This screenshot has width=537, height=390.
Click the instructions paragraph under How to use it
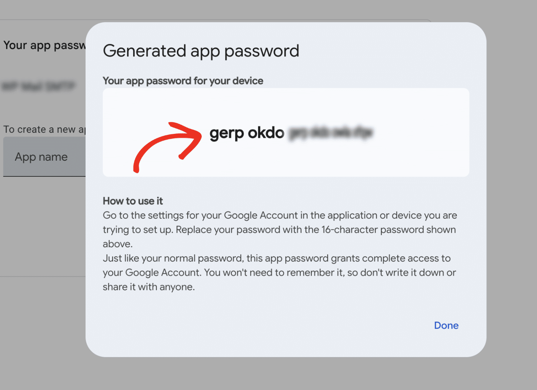279,251
